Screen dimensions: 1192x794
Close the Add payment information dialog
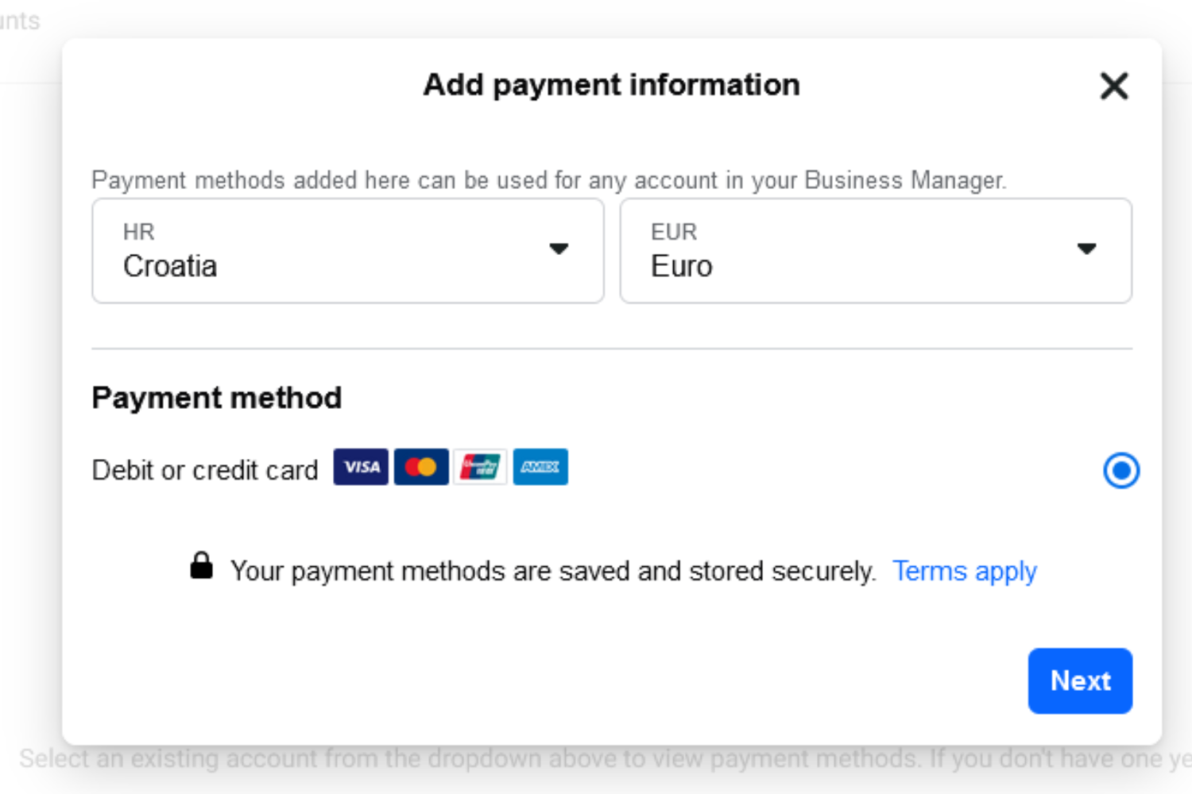point(1114,86)
